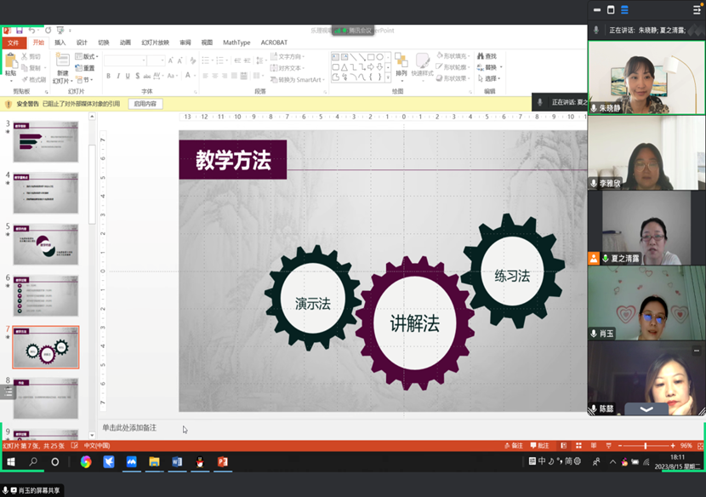Click the Paste (粘贴) icon
706x497 pixels.
10,62
